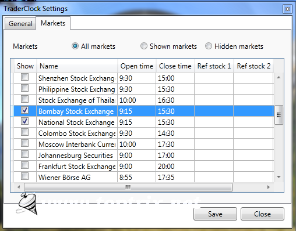Click Shenzhen close time 15:00 cell
The height and width of the screenshot is (231, 296).
(175, 78)
